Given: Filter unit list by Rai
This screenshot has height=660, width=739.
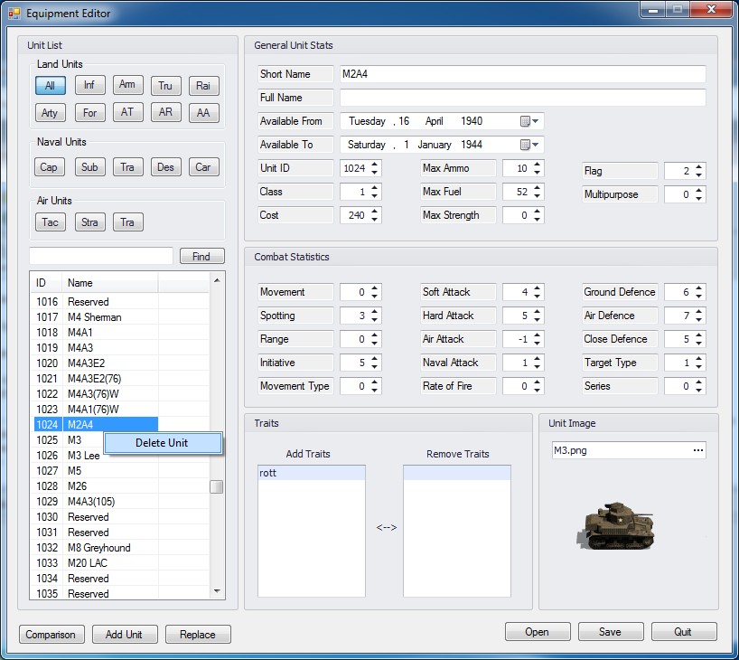Looking at the screenshot, I should [203, 86].
